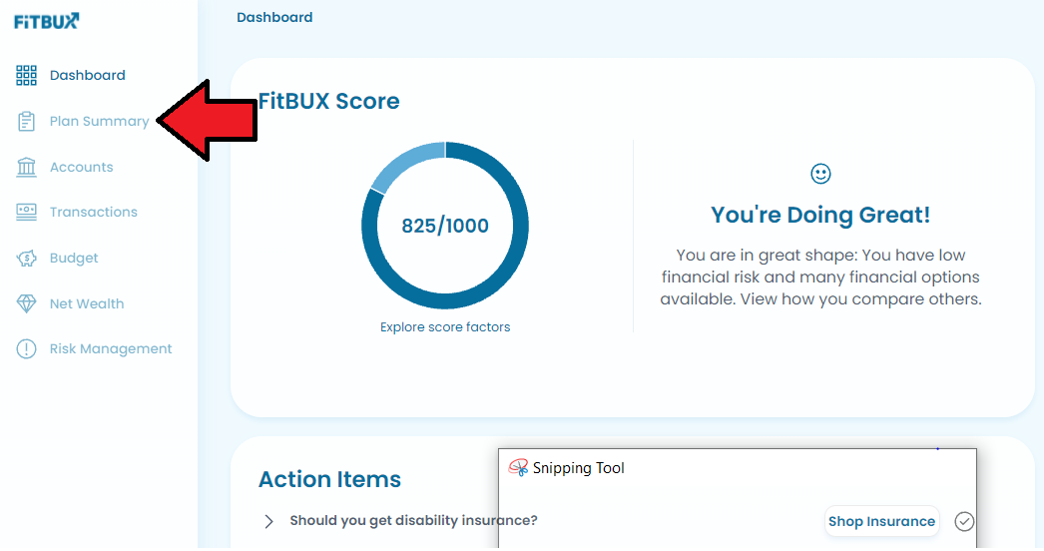Click the Net Wealth diamond icon
Screen dimensions: 1044x551
click(x=26, y=303)
